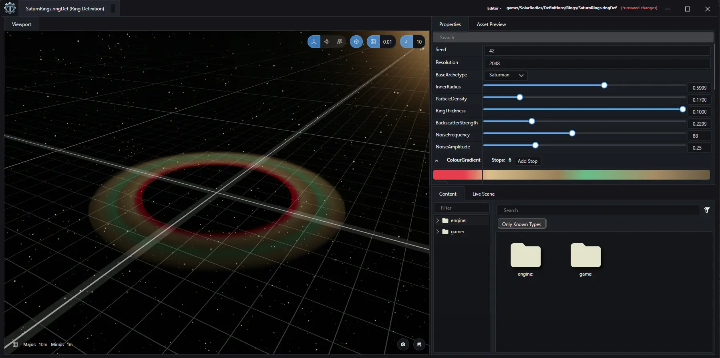This screenshot has height=358, width=720.
Task: Toggle angle snapping in the viewport toolbar
Action: click(406, 42)
